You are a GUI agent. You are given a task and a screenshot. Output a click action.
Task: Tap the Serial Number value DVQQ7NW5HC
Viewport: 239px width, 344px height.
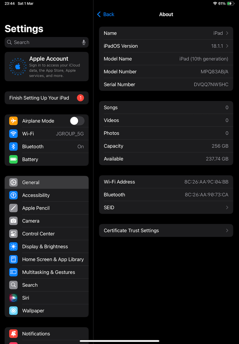coord(211,84)
